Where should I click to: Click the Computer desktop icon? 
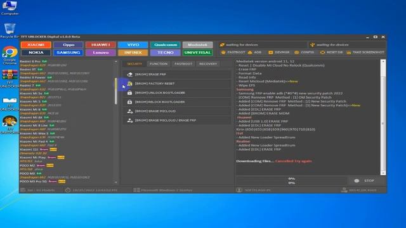pos(10,8)
